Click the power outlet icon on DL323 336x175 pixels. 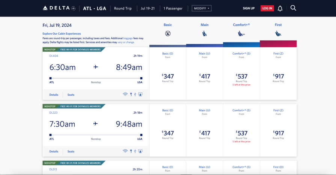click(131, 151)
